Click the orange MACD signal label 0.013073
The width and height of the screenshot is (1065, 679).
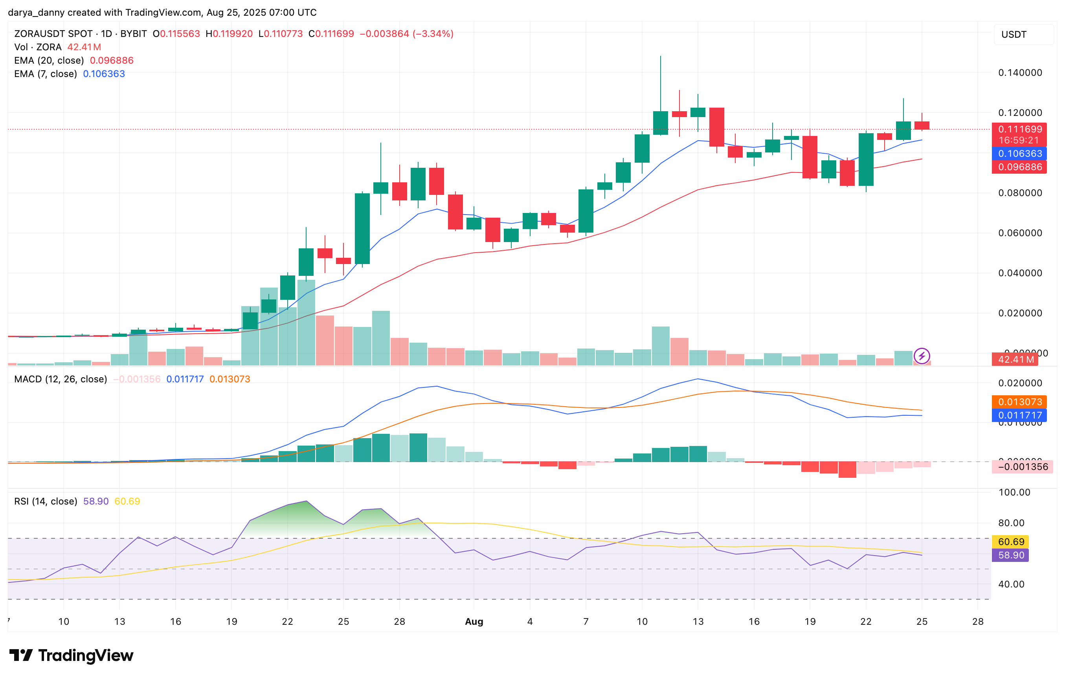coord(1019,401)
